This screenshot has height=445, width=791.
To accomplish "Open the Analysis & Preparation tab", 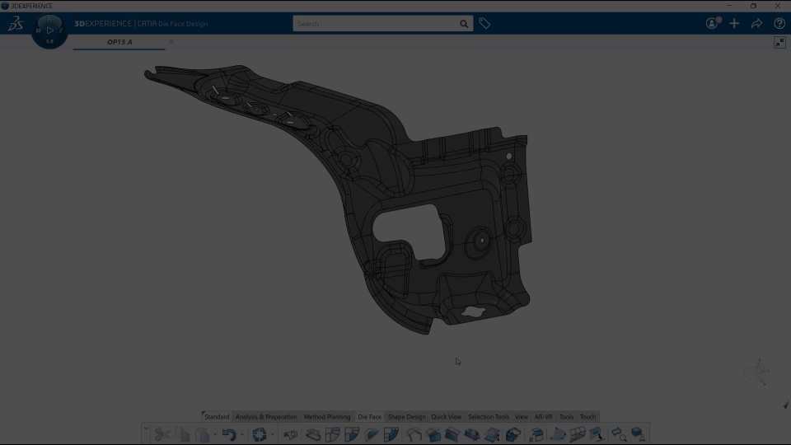I will (x=266, y=417).
